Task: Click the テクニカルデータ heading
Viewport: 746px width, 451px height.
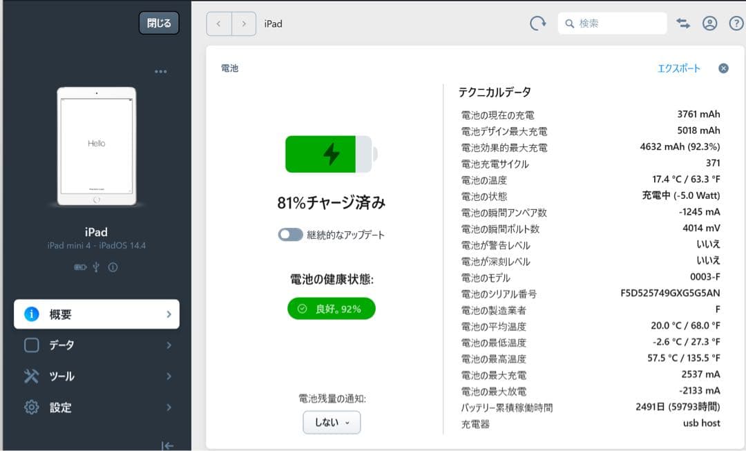Action: pos(495,92)
